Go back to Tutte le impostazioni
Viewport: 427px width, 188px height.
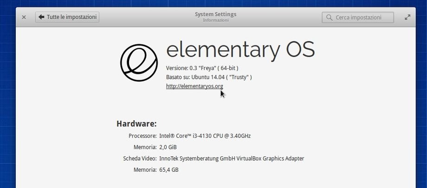coord(67,17)
